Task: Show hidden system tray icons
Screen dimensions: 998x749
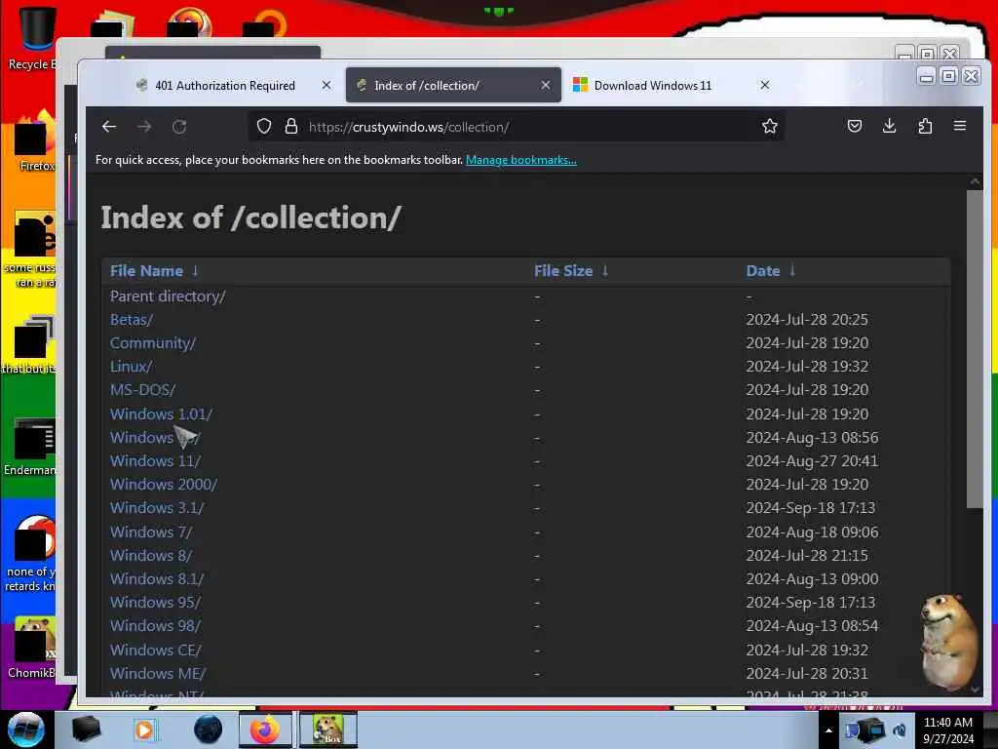Action: point(828,730)
